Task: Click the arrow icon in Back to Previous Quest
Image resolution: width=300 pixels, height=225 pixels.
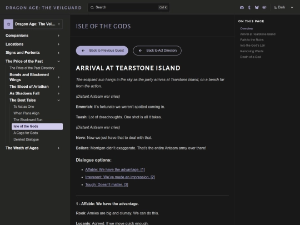Action: click(83, 51)
